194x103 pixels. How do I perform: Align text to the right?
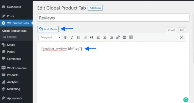[x=111, y=37]
